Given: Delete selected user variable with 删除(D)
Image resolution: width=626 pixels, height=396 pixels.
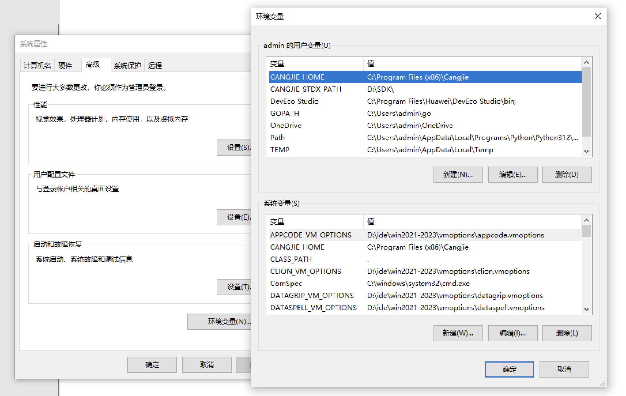Looking at the screenshot, I should pos(567,174).
